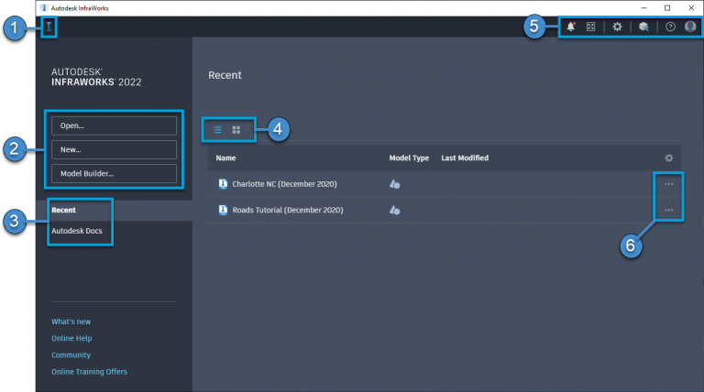Select Autodesk Docs in sidebar
This screenshot has height=392, width=704.
pos(76,231)
